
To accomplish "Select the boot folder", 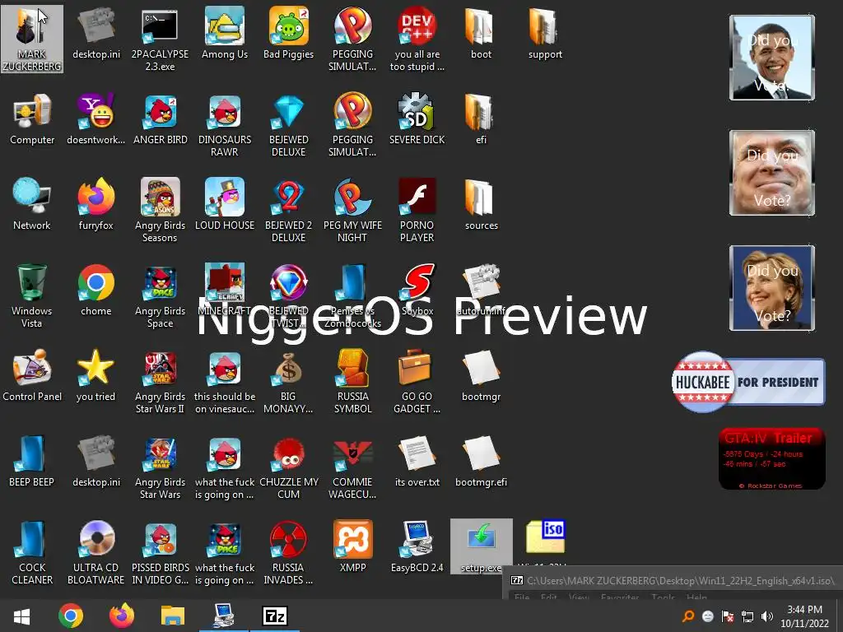I will click(481, 32).
